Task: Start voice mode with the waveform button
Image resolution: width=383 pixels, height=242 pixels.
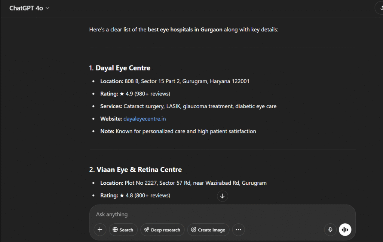Action: [345, 230]
